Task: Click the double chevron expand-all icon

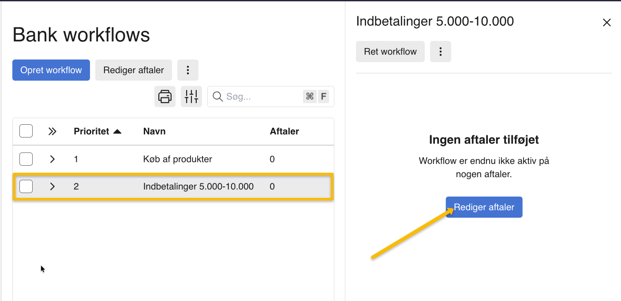Action: point(52,131)
